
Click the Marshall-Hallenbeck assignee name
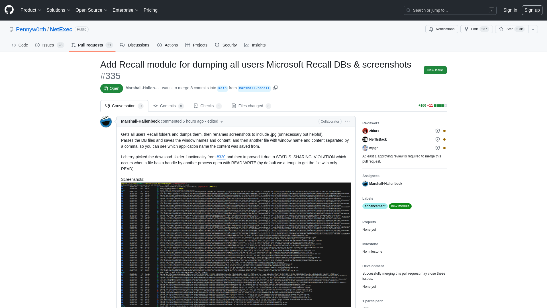386,184
